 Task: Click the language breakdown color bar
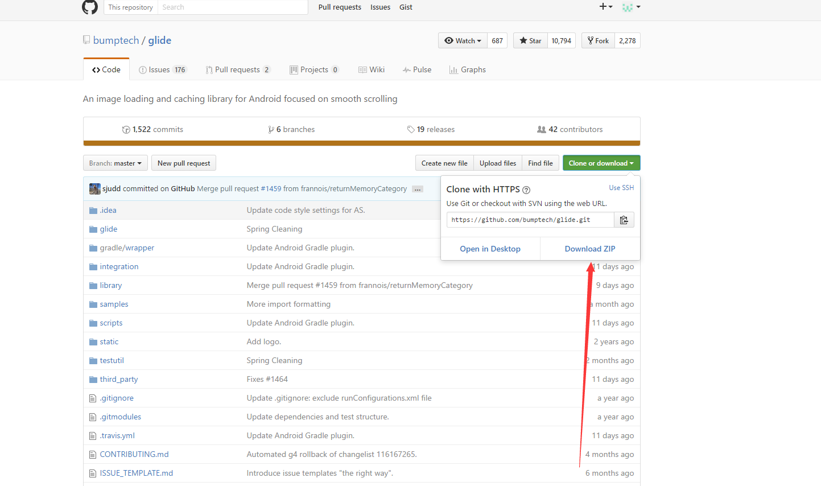coord(362,143)
